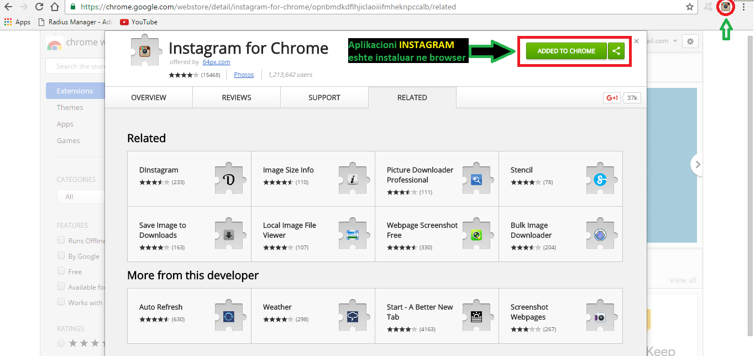
Task: Toggle Works with Google Drive checkbox
Action: (x=61, y=302)
